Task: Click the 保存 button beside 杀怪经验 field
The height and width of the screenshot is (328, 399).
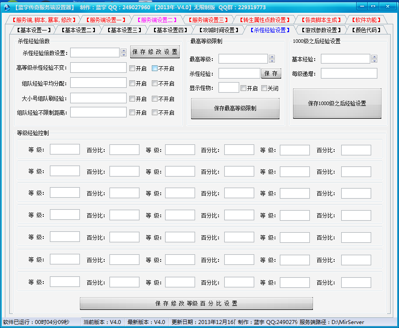Action: pos(271,73)
